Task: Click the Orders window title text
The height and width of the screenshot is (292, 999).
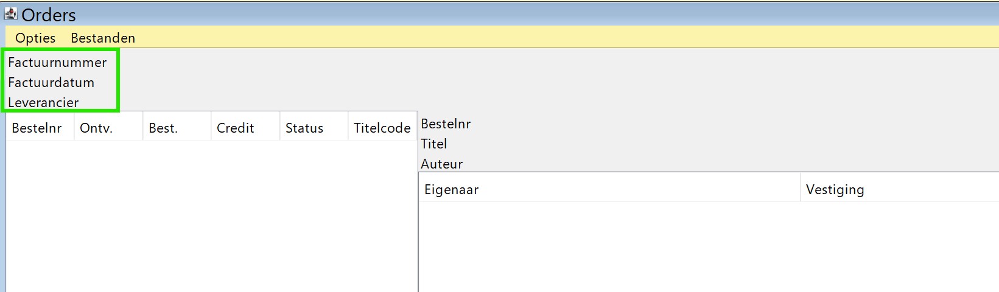Action: point(49,15)
